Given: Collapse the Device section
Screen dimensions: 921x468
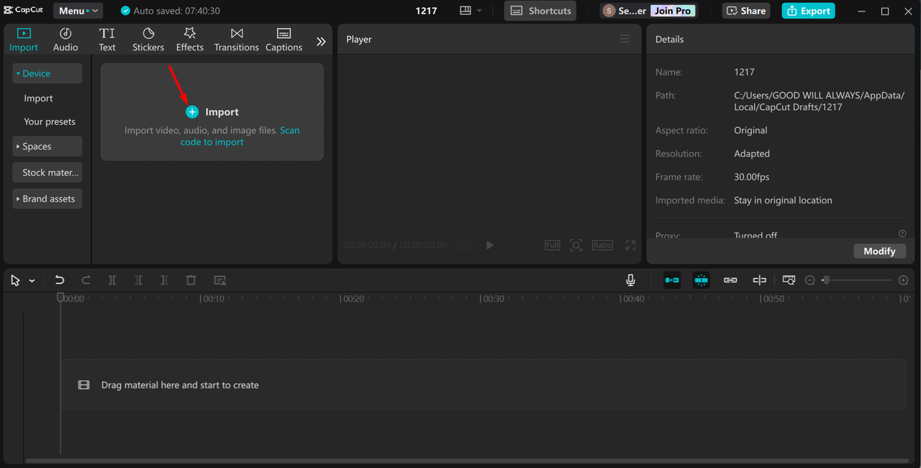Looking at the screenshot, I should [x=47, y=73].
